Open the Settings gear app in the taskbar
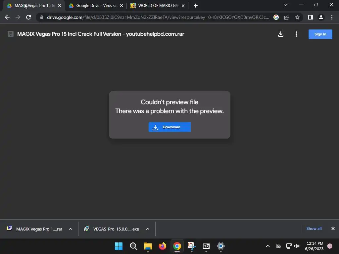339x254 pixels. coord(220,246)
